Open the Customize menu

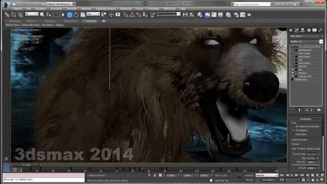point(153,9)
